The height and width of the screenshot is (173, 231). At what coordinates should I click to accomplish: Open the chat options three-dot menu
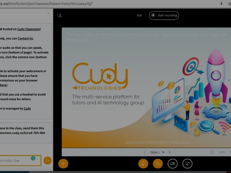[x=48, y=13]
